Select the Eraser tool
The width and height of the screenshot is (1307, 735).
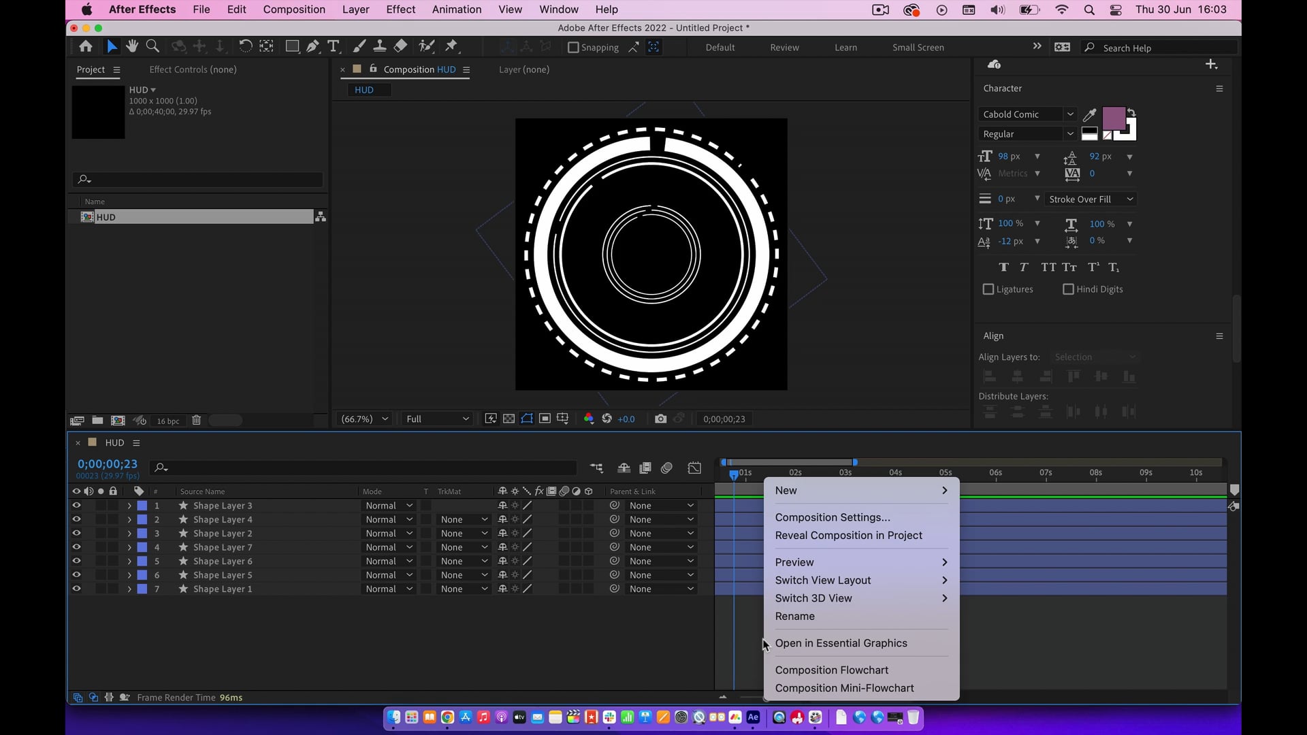tap(401, 46)
